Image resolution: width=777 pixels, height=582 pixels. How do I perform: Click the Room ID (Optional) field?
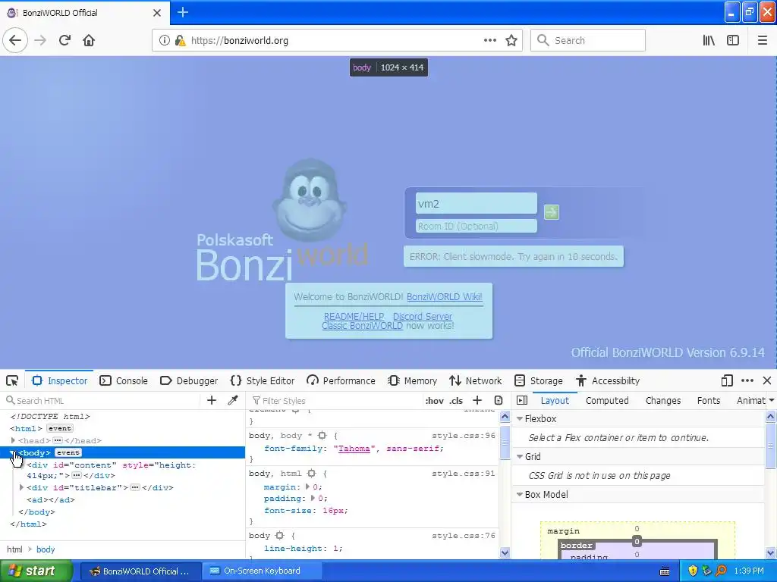click(477, 226)
